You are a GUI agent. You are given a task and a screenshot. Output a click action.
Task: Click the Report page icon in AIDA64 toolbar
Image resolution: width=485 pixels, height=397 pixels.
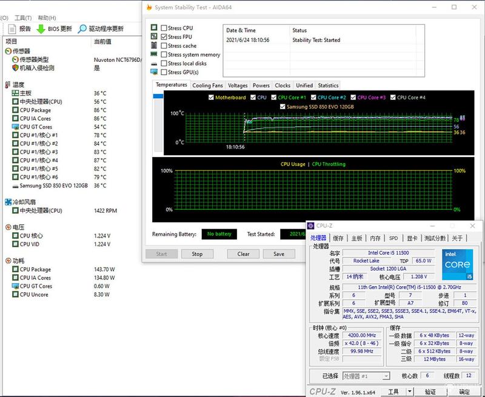pyautogui.click(x=12, y=29)
